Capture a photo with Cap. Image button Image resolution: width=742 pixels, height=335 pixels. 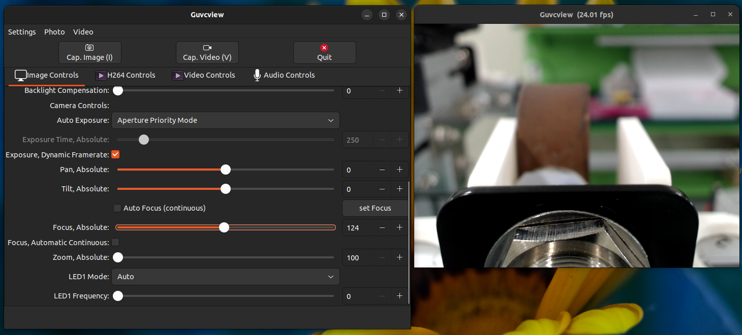tap(90, 52)
